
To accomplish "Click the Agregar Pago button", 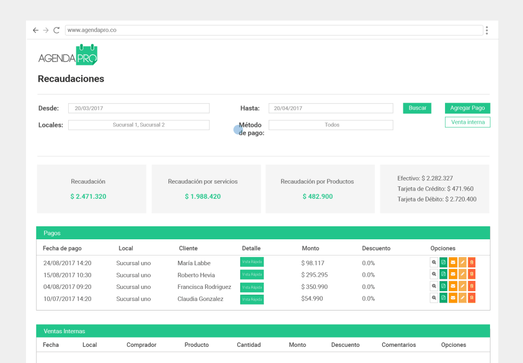I will point(467,108).
